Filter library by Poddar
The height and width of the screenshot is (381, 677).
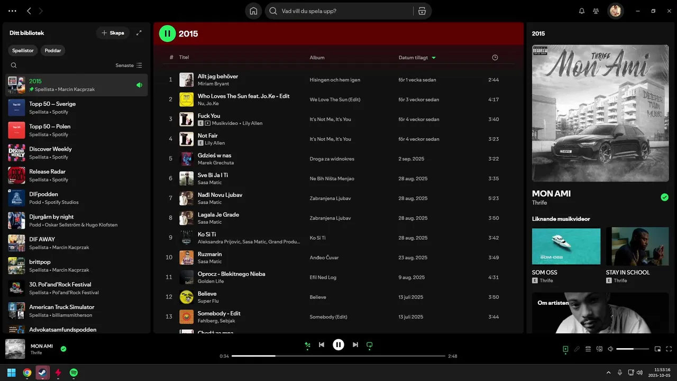click(53, 50)
